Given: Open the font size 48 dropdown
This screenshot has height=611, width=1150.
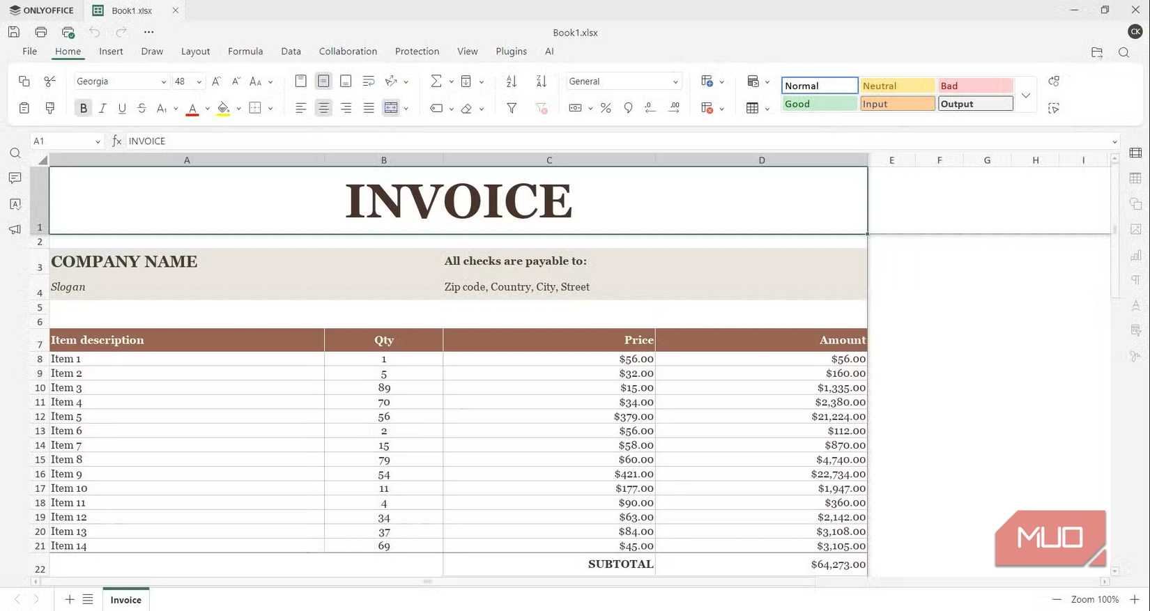Looking at the screenshot, I should (x=199, y=82).
